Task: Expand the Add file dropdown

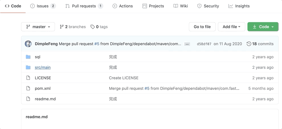Action: click(231, 27)
